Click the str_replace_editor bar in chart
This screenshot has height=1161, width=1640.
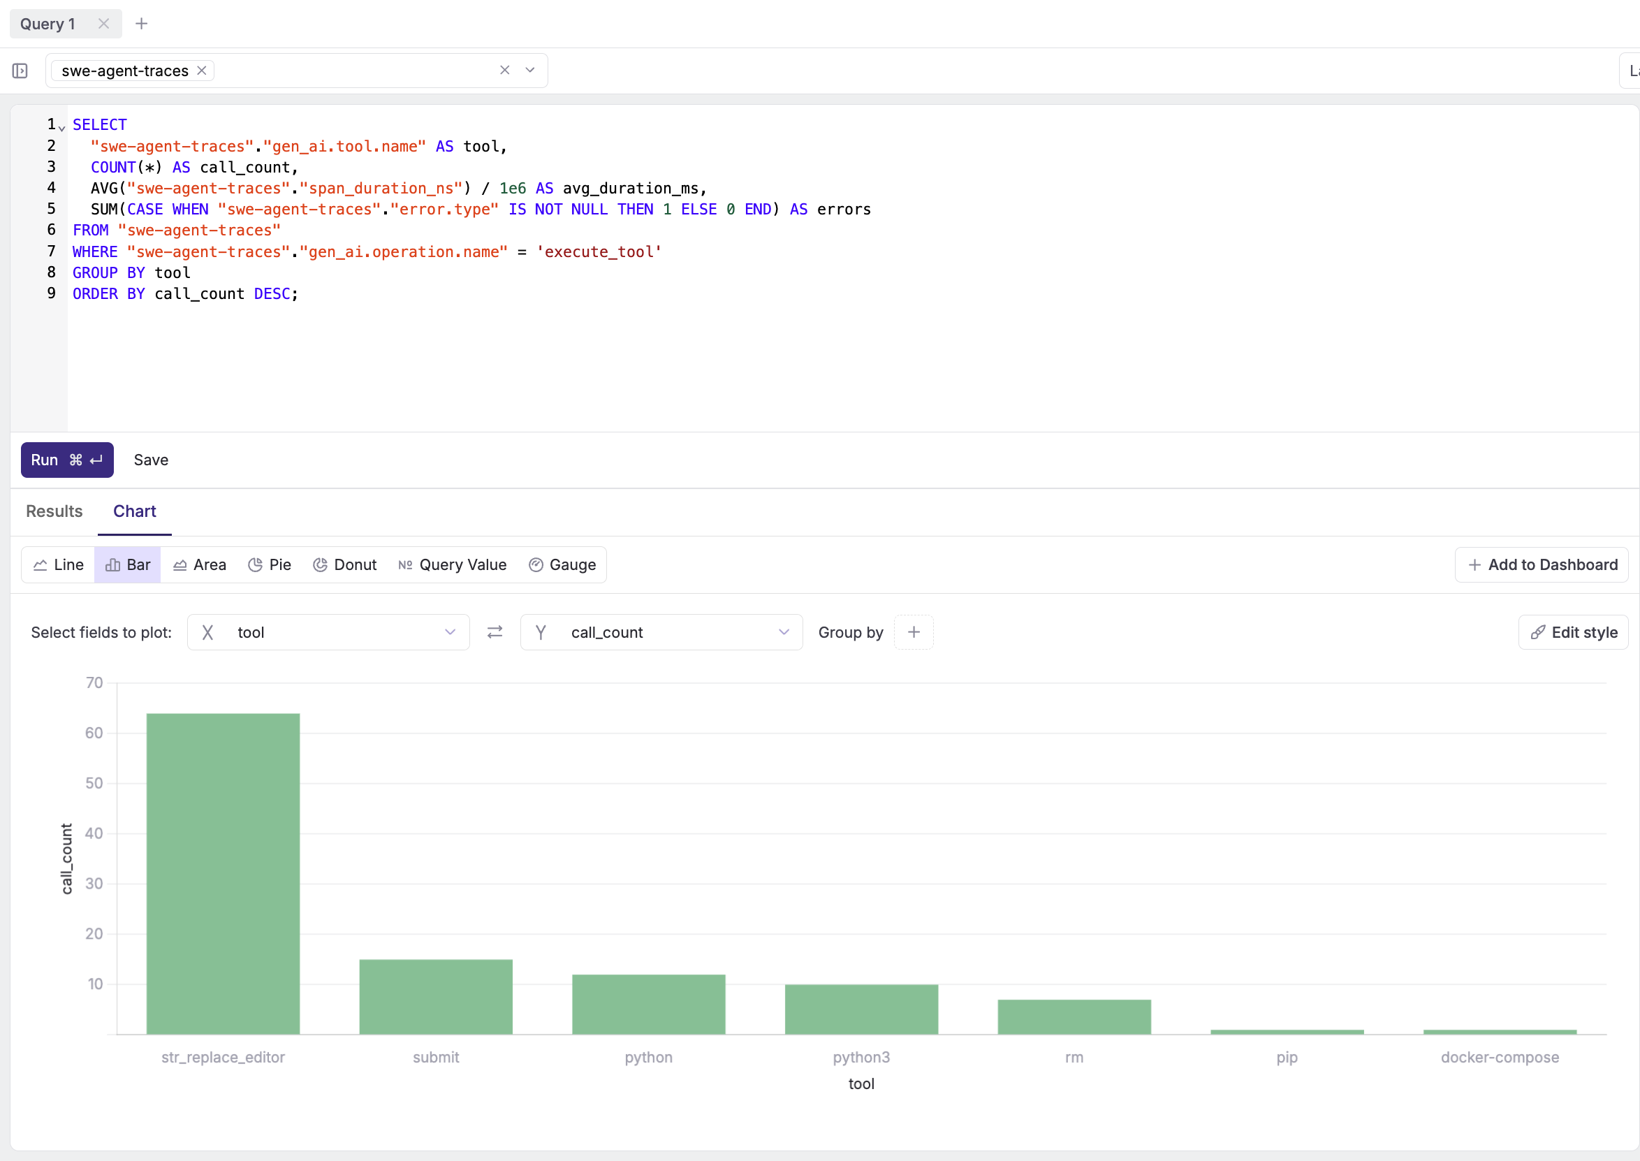223,872
